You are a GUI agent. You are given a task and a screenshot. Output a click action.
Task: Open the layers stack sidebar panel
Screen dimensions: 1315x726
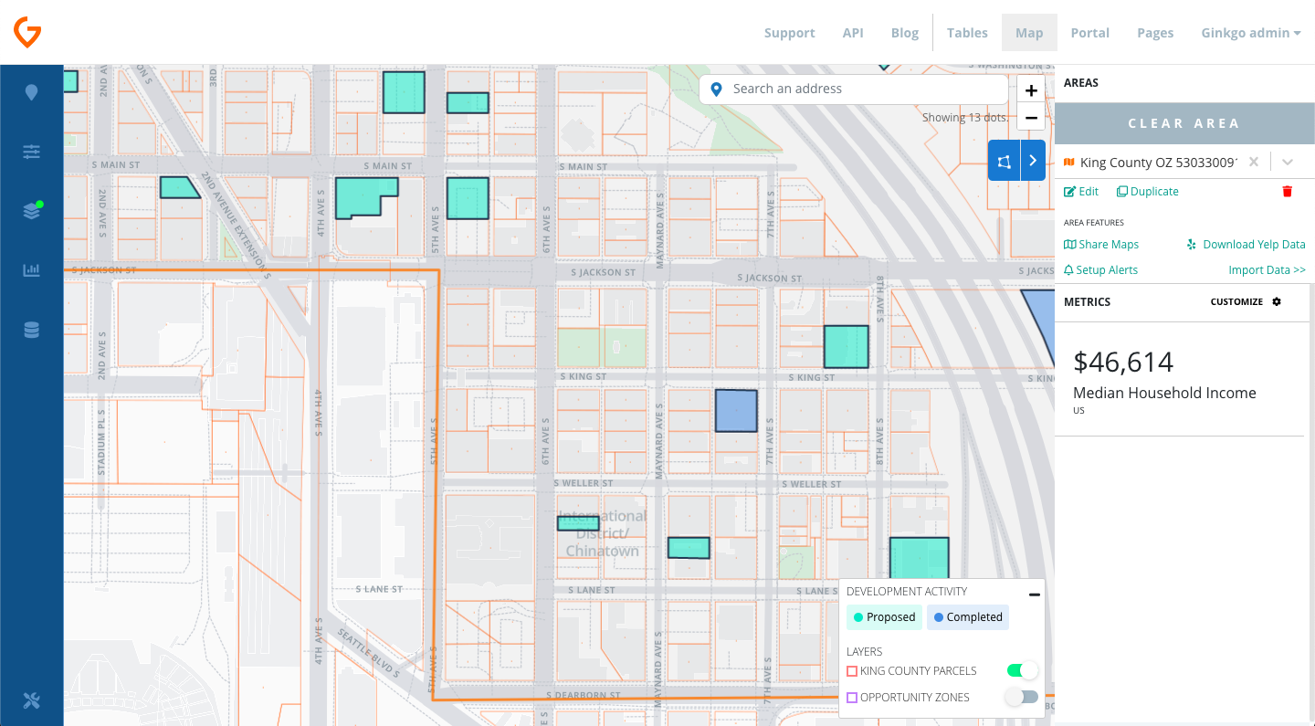[x=32, y=211]
